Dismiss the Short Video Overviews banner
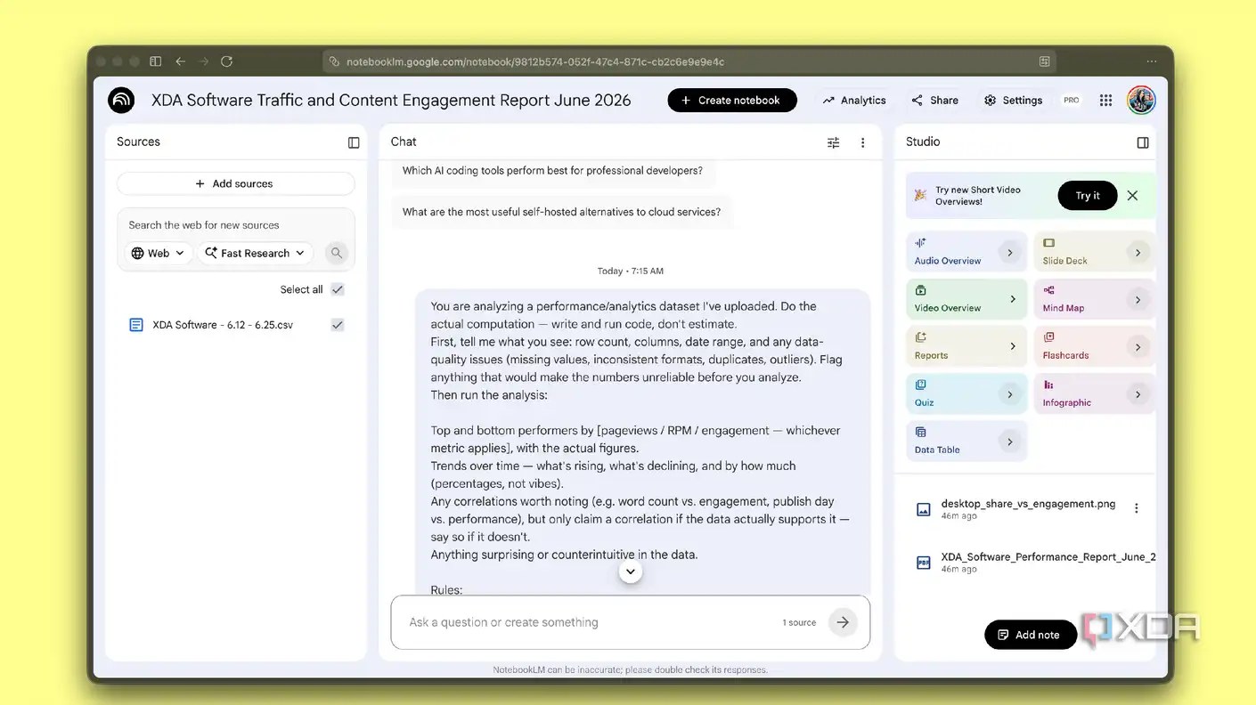Viewport: 1256px width, 705px height. point(1132,196)
